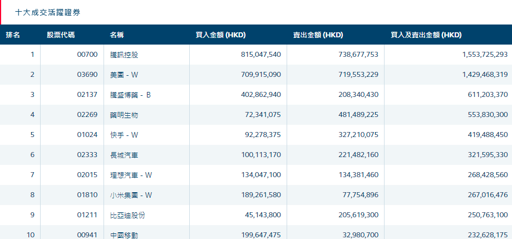Click the name 中國移動

(124, 235)
